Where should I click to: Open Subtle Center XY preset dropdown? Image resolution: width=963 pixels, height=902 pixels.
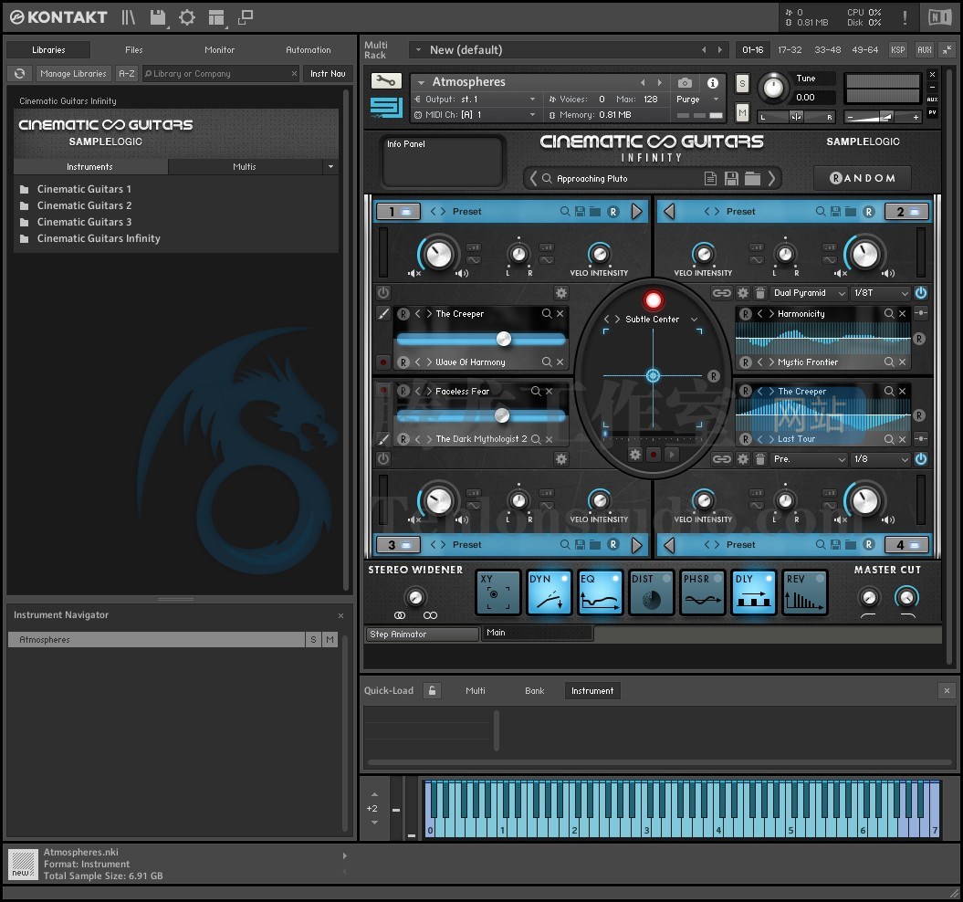click(694, 320)
